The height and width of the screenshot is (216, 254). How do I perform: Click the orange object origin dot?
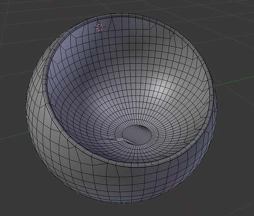(123, 108)
